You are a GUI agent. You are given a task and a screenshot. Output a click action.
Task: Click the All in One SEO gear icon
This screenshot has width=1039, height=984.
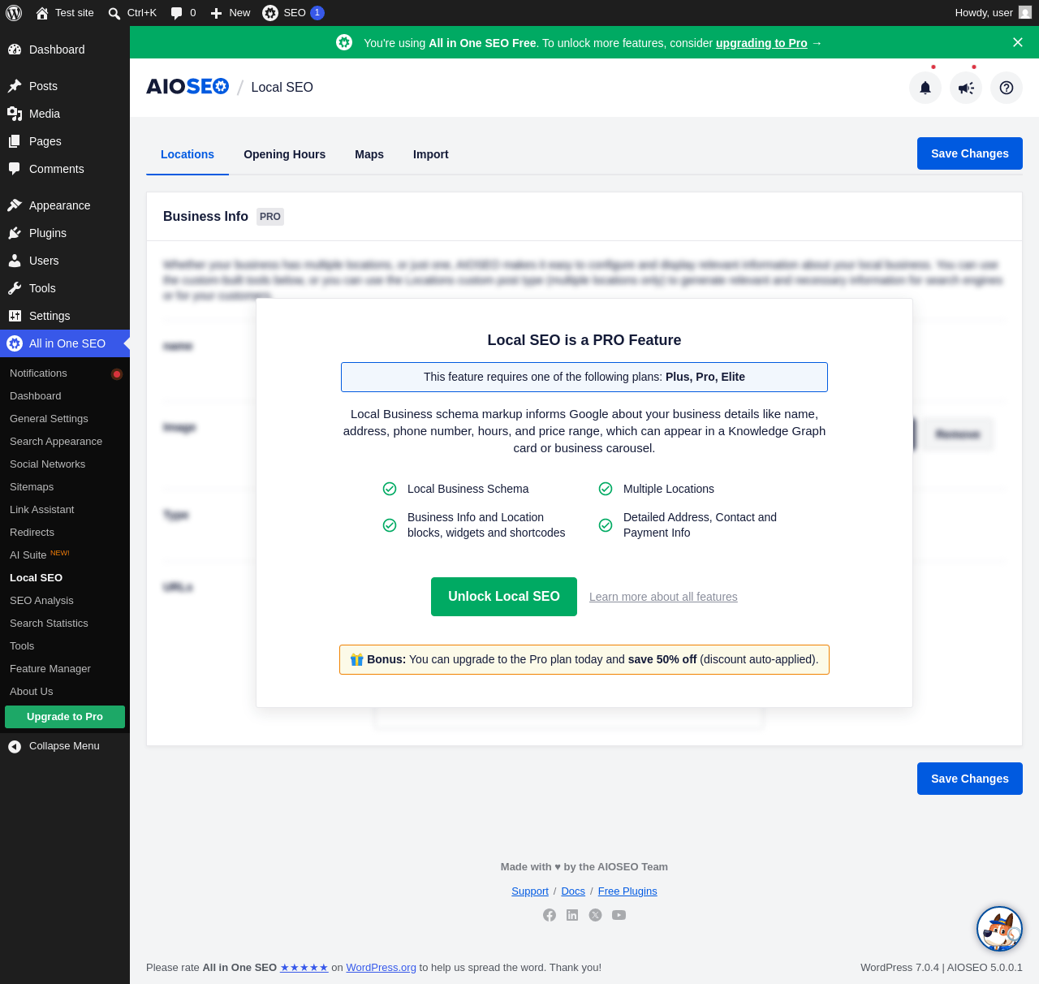[x=15, y=343]
